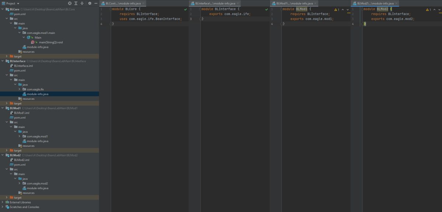Expand target folder under BLInterface
The image size is (442, 212).
coord(7,103)
